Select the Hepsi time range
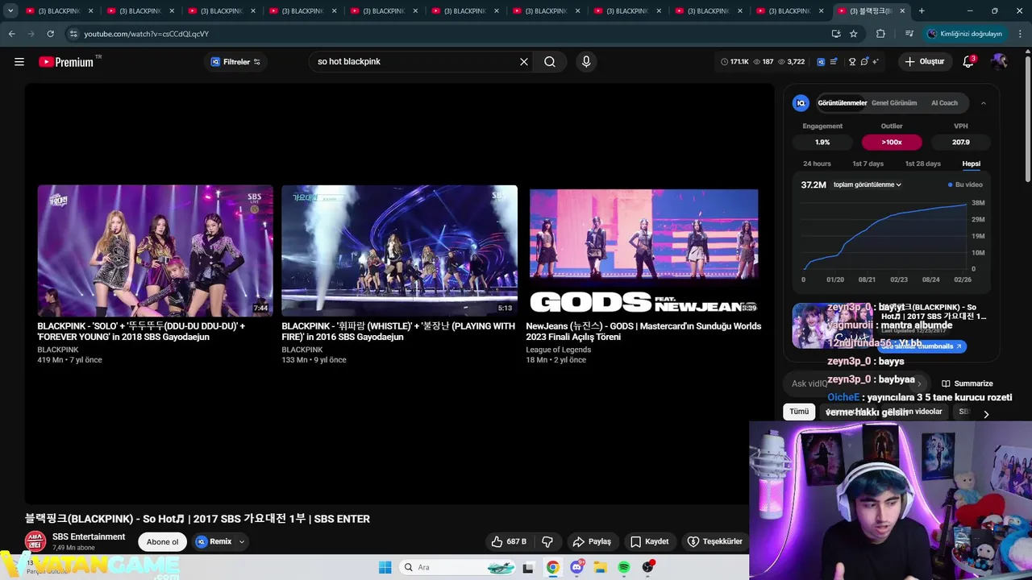This screenshot has width=1032, height=580. click(x=971, y=164)
